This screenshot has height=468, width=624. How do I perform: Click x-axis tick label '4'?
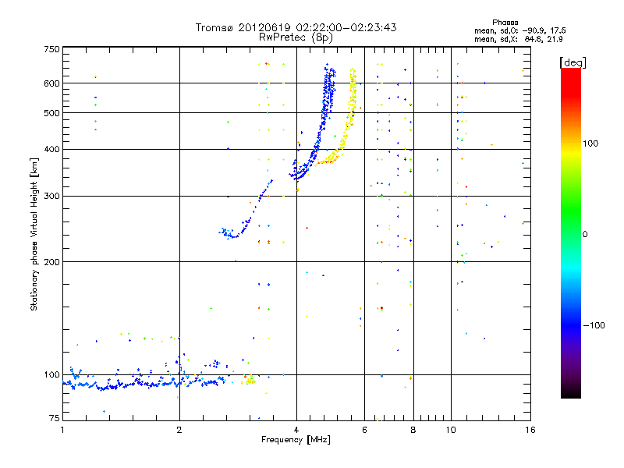pyautogui.click(x=296, y=430)
